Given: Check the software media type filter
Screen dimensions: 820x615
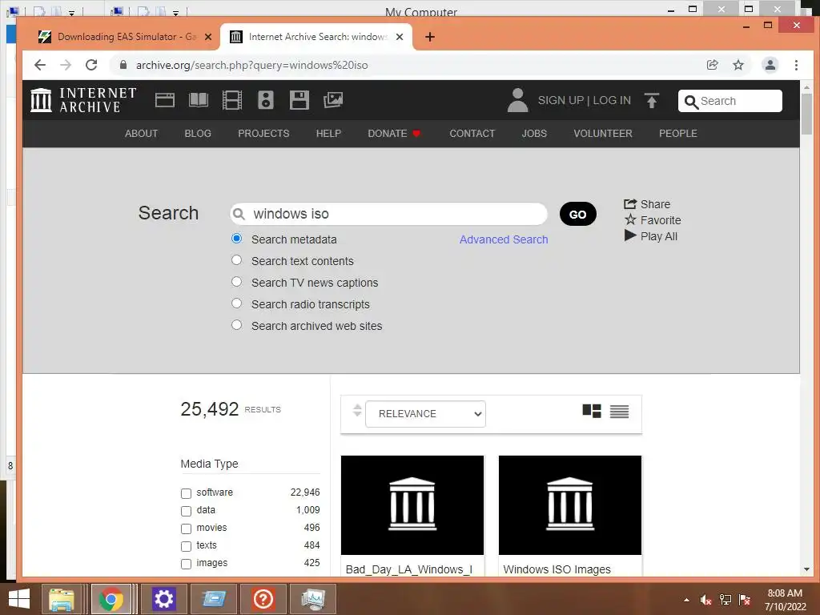Looking at the screenshot, I should (186, 493).
